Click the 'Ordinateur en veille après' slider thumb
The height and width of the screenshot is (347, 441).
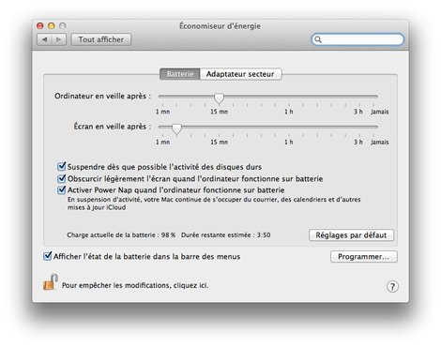(x=219, y=98)
